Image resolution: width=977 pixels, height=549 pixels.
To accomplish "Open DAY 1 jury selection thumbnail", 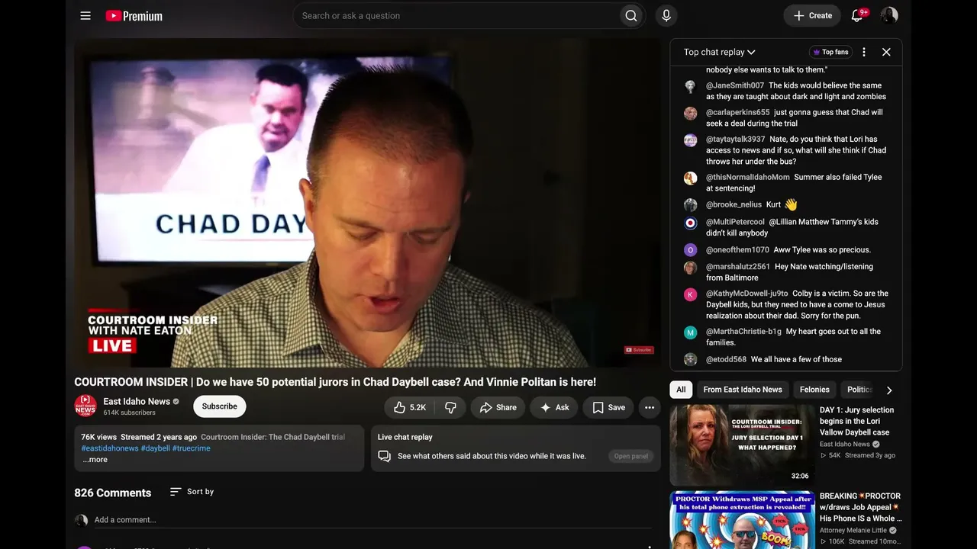I will point(743,445).
